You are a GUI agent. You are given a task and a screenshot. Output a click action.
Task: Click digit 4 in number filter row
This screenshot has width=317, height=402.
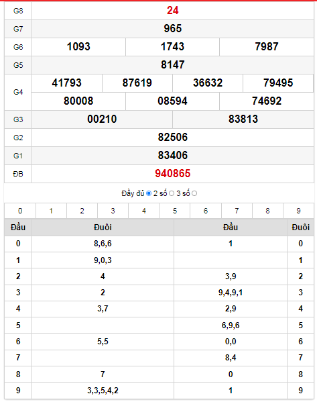coord(144,211)
